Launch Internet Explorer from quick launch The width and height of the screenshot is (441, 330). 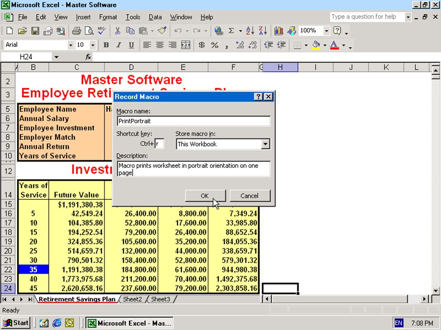pos(57,323)
